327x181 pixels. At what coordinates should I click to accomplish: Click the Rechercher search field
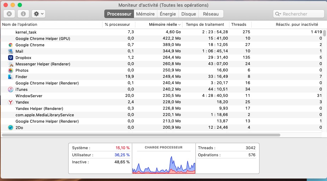click(299, 14)
